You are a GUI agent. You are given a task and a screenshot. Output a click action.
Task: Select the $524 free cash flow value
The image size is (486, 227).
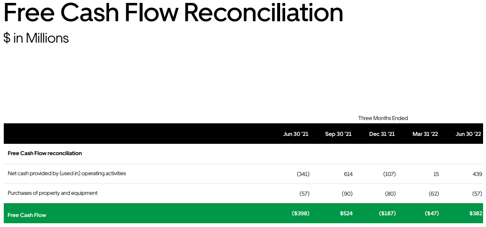[x=346, y=213]
